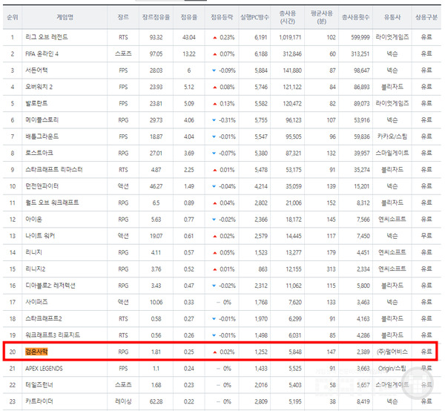Click the (주)펄어비스 publisher cell
Image resolution: width=445 pixels, height=411 pixels.
pos(389,352)
